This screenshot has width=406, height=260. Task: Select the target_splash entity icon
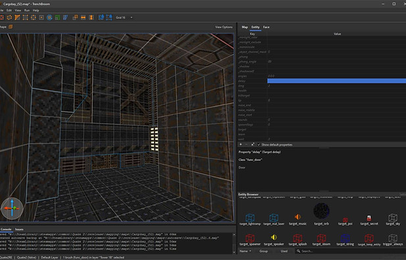(x=297, y=238)
